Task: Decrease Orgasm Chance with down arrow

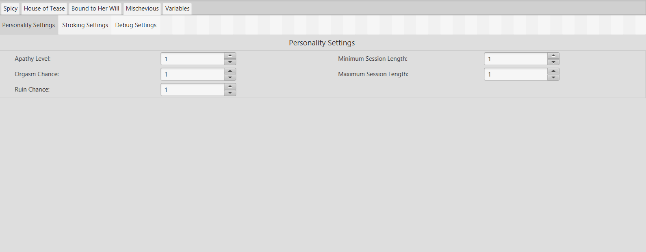Action: (x=230, y=77)
